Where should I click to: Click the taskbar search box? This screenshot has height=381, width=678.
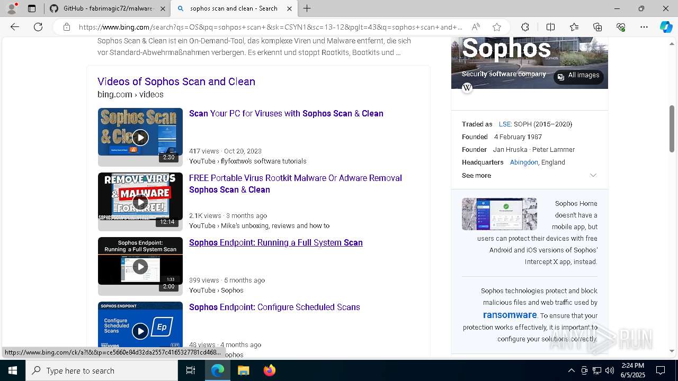click(102, 370)
